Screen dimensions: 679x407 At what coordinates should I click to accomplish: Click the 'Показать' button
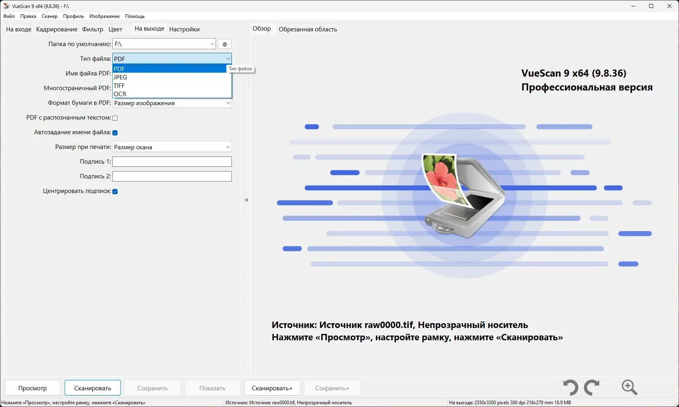point(212,388)
